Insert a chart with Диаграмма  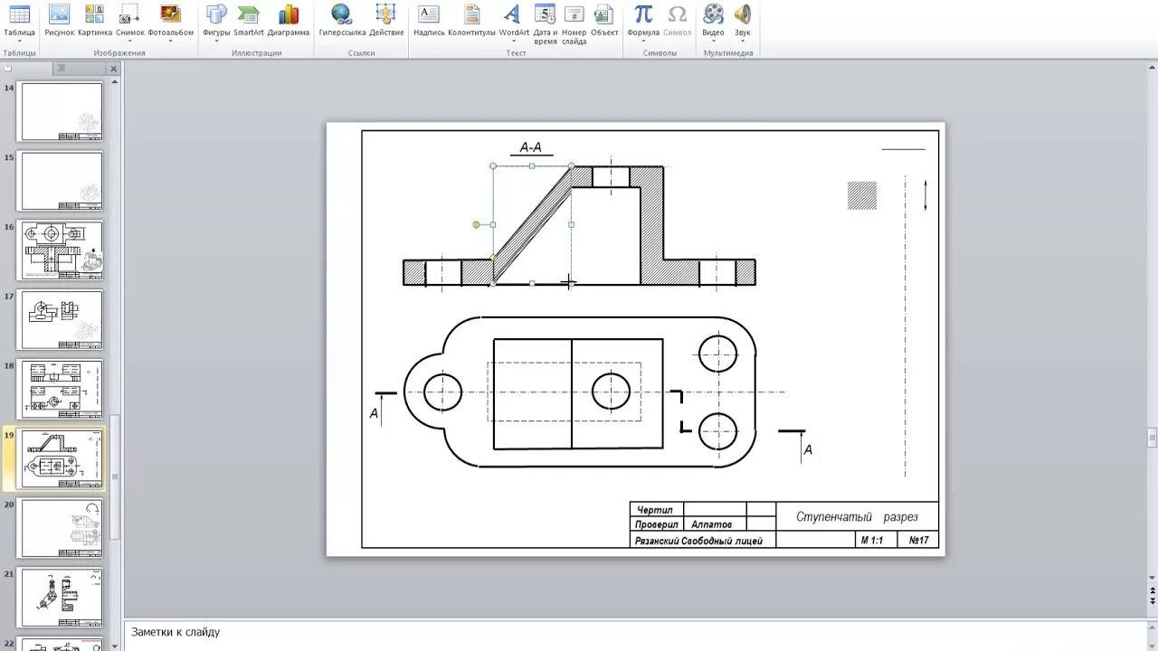point(289,22)
